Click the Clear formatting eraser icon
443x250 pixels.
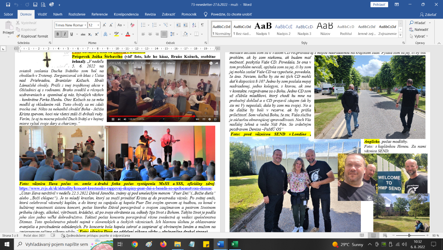point(132,25)
